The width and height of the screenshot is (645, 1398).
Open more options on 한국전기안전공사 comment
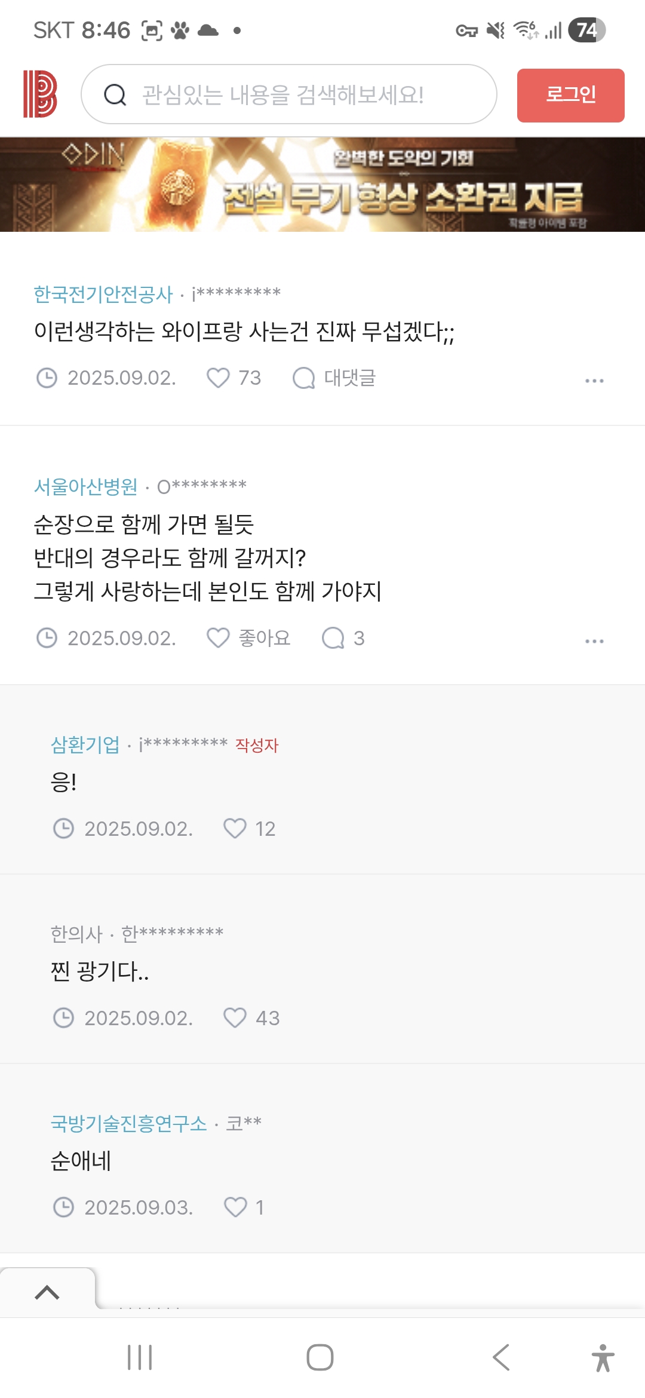(x=594, y=380)
